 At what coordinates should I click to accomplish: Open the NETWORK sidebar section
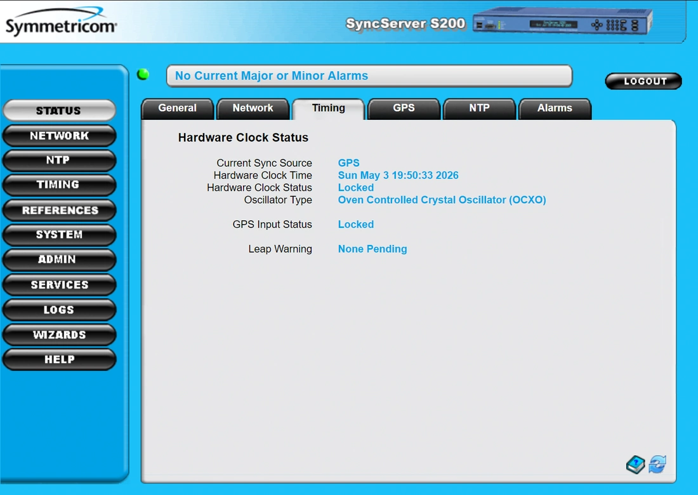coord(59,136)
